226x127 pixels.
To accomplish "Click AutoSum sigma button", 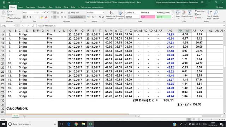I will [x=200, y=11].
